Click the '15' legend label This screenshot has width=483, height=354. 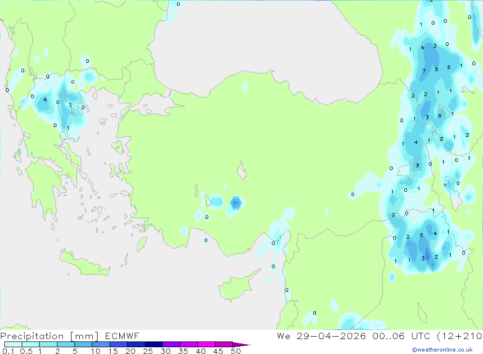tap(113, 351)
